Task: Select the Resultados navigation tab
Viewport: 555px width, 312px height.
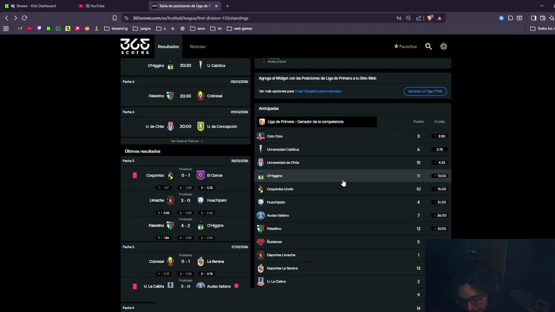Action: tap(168, 46)
